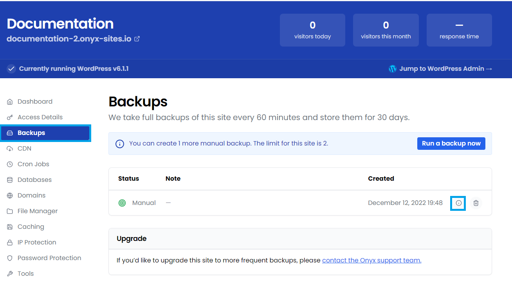Image resolution: width=512 pixels, height=282 pixels.
Task: Open the Tools section
Action: pos(25,274)
